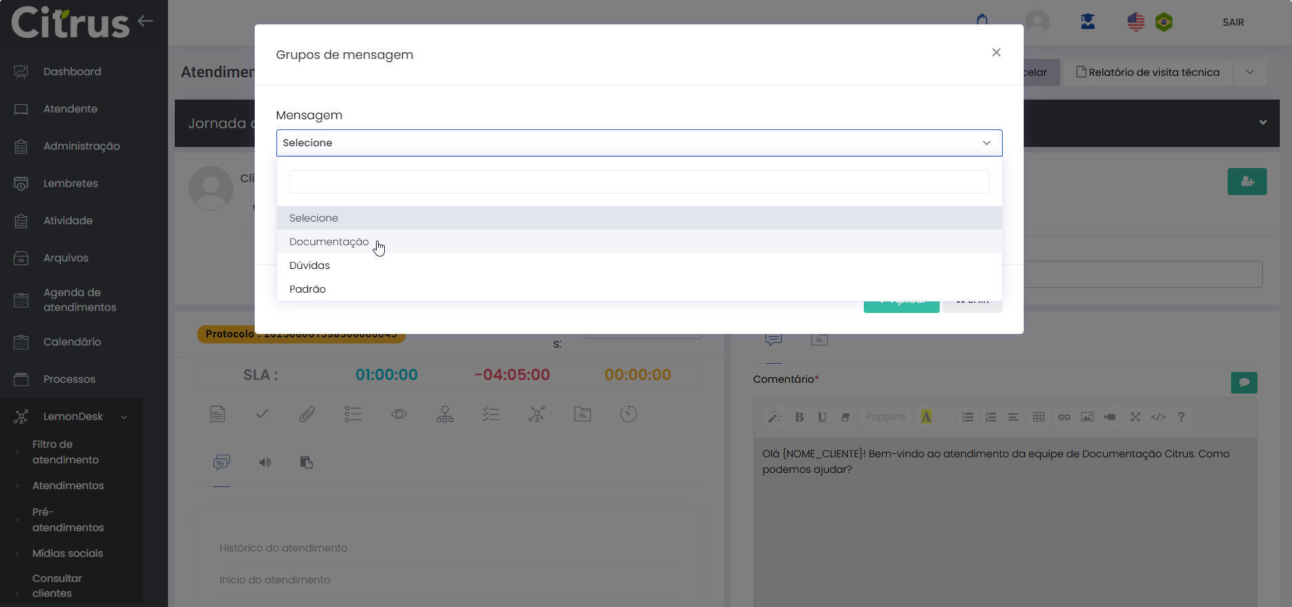Image resolution: width=1292 pixels, height=607 pixels.
Task: Open Pré-atendimentos link
Action: coord(68,520)
